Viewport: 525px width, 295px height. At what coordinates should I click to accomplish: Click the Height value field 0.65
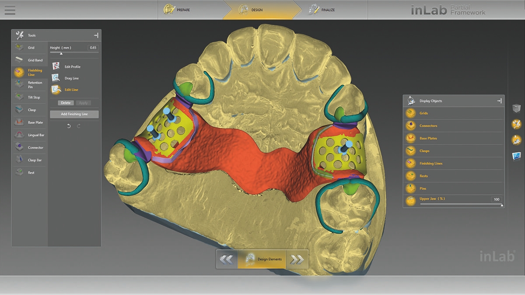(93, 47)
